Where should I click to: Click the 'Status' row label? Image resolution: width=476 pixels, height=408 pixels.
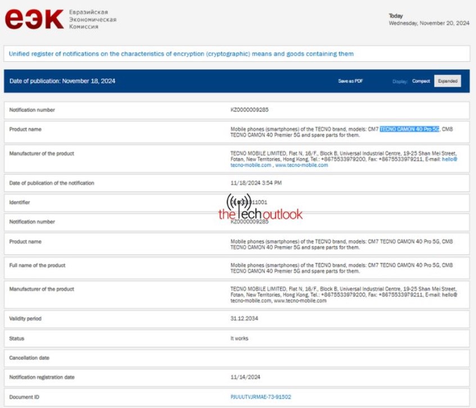[17, 338]
